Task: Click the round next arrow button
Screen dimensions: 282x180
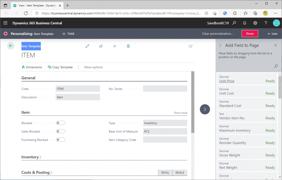Action: pos(205,109)
